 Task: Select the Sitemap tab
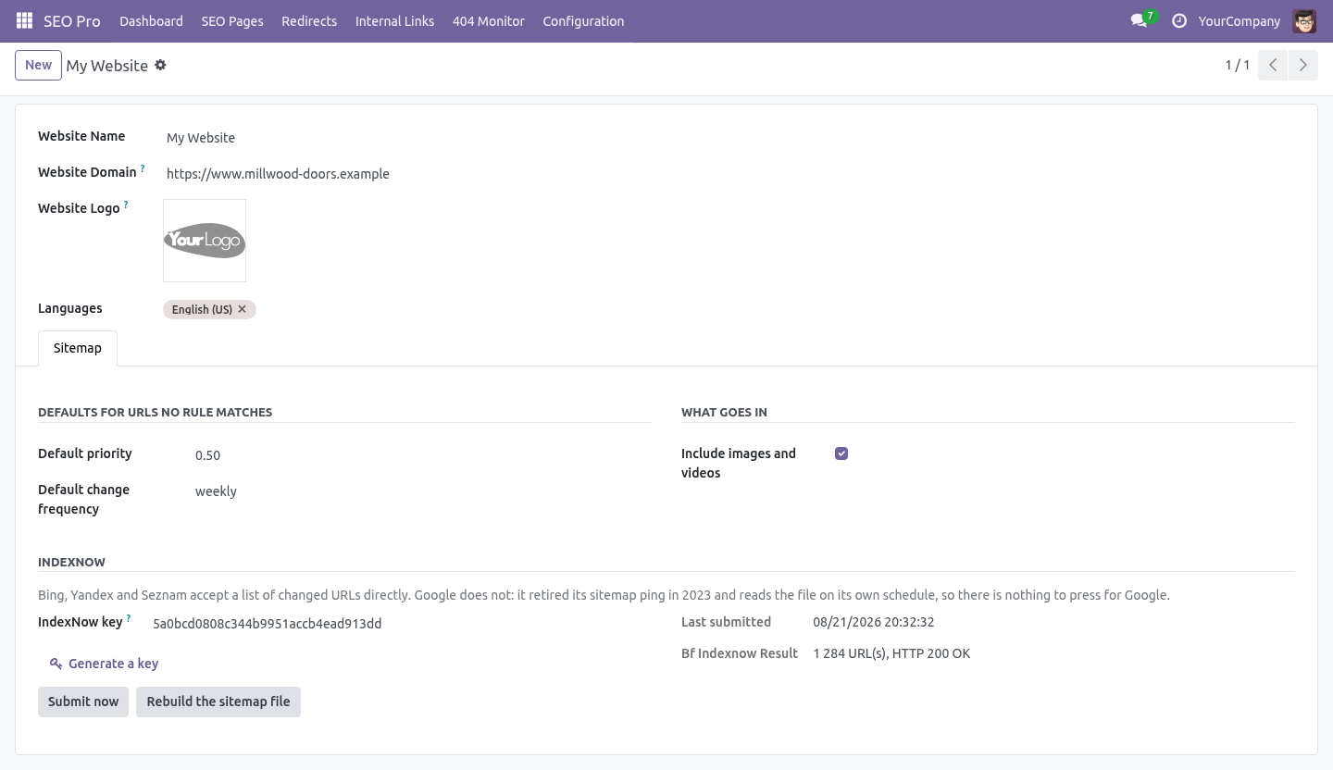78,348
